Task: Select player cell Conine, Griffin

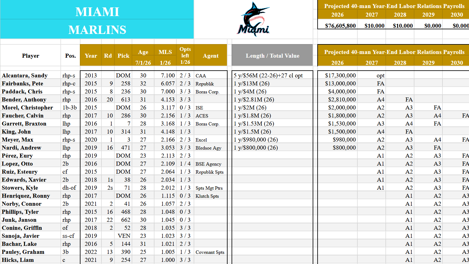Action: point(31,228)
